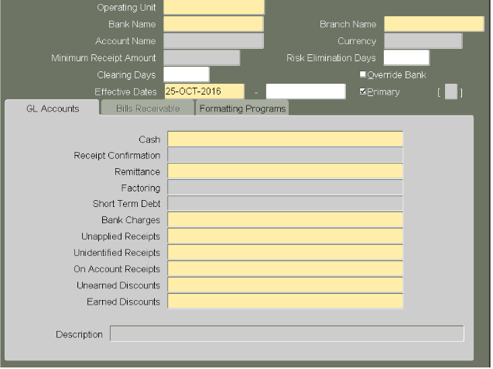Click the Risk Elimination Days field
The image size is (493, 369).
pos(406,58)
